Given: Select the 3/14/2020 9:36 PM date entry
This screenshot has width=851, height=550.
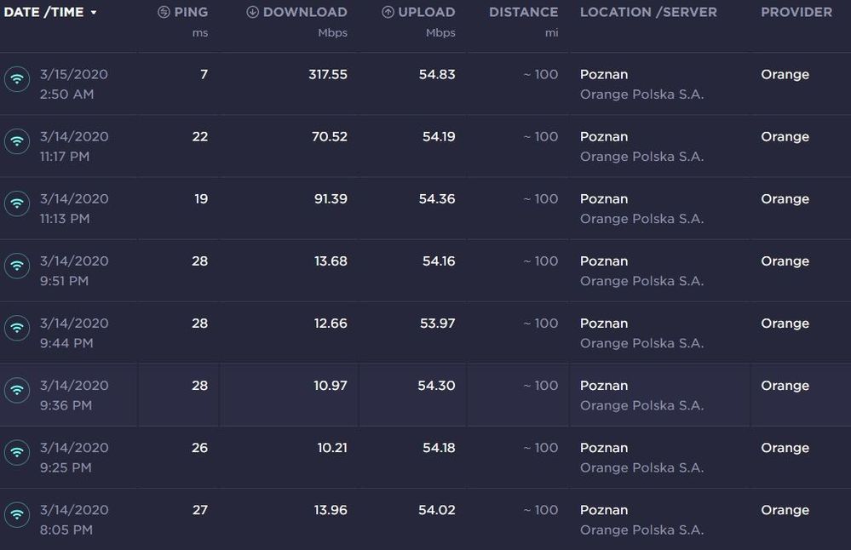Looking at the screenshot, I should (74, 395).
